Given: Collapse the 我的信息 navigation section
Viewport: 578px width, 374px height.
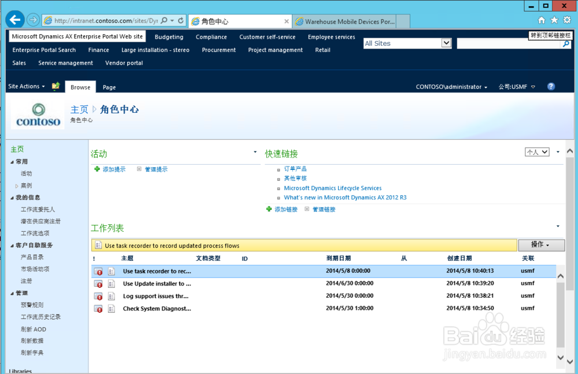Looking at the screenshot, I should [12, 198].
